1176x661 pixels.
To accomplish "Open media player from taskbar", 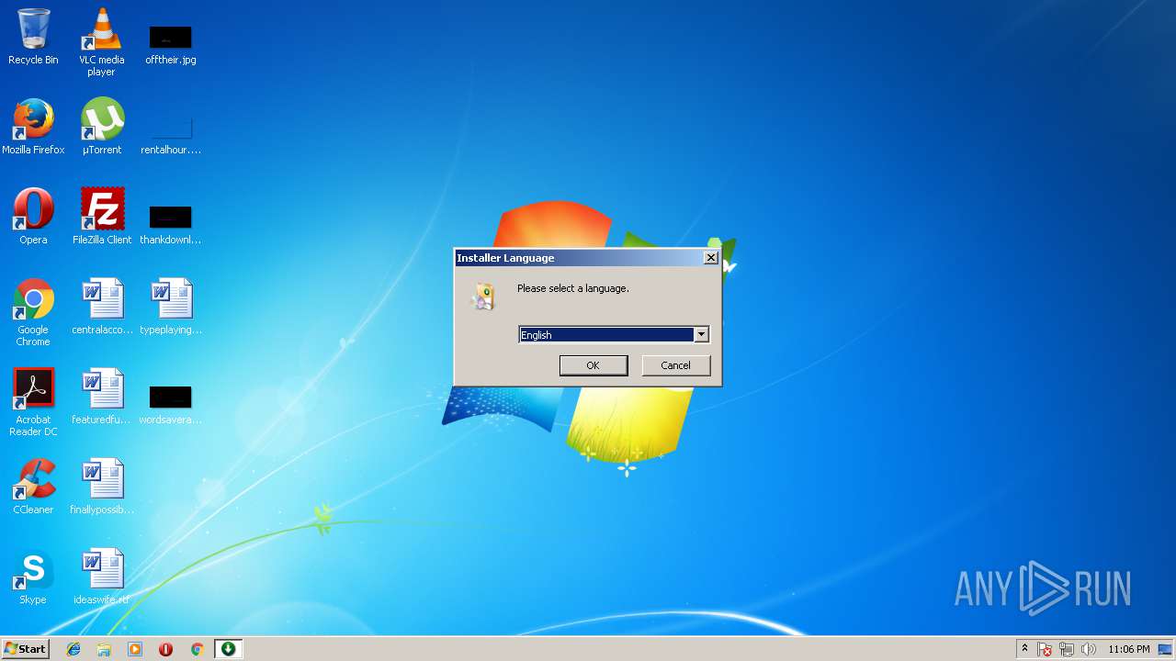I will click(135, 649).
